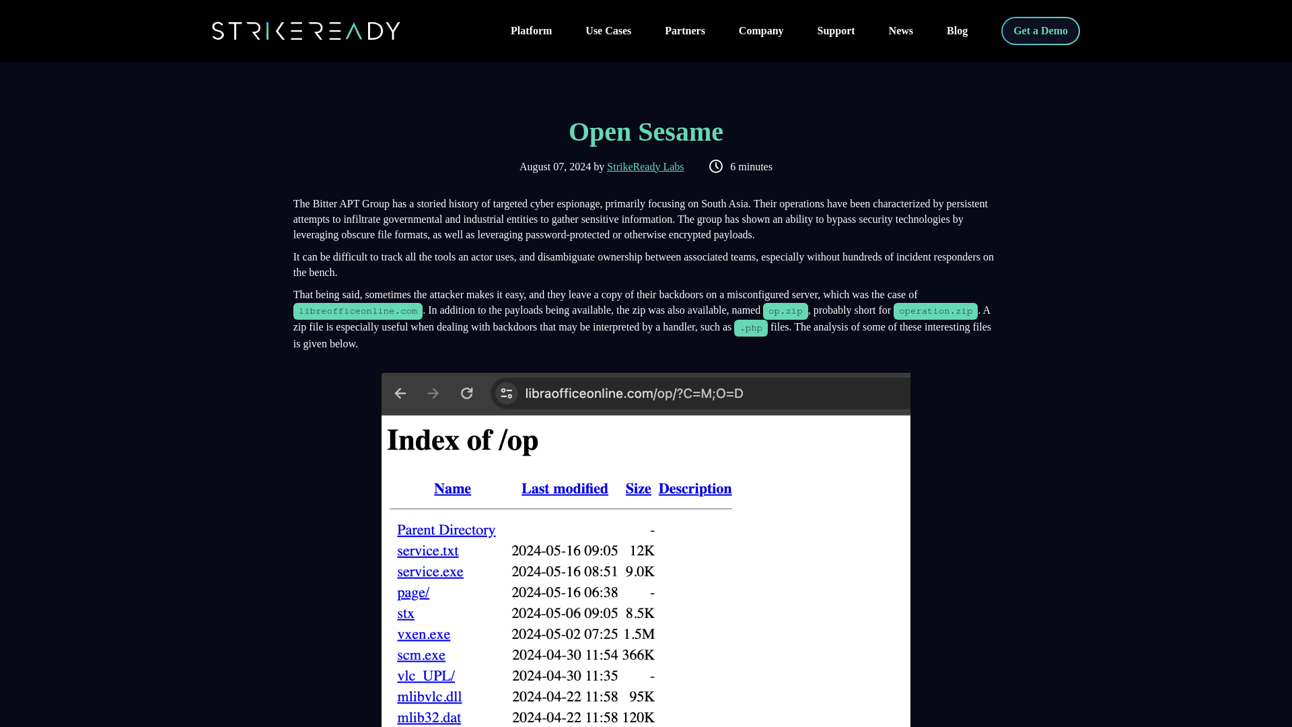Screen dimensions: 1292x727
Task: Click the site settings icon in the address bar
Action: 507,393
